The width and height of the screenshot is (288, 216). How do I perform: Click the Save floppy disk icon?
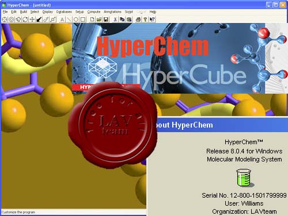coord(106,20)
